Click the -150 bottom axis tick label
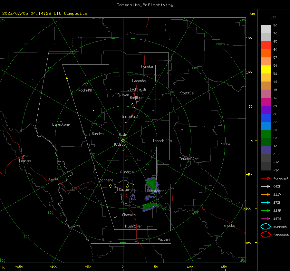 19,266
